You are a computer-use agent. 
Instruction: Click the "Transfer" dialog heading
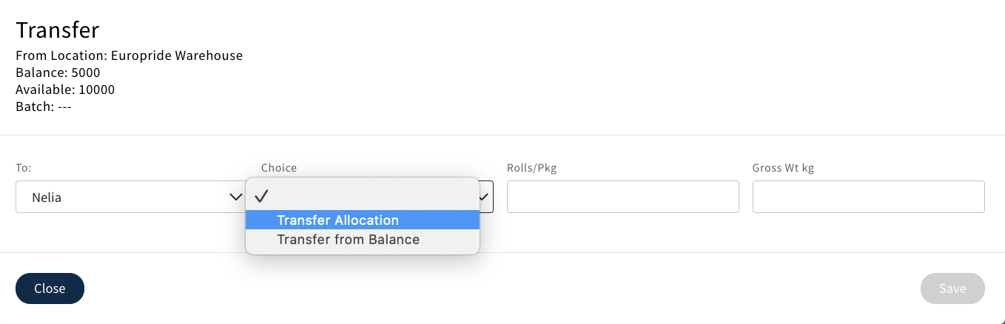(57, 30)
